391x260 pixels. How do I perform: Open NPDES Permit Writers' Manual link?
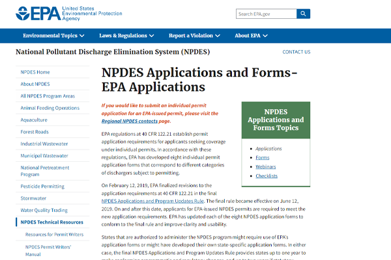[x=48, y=250]
